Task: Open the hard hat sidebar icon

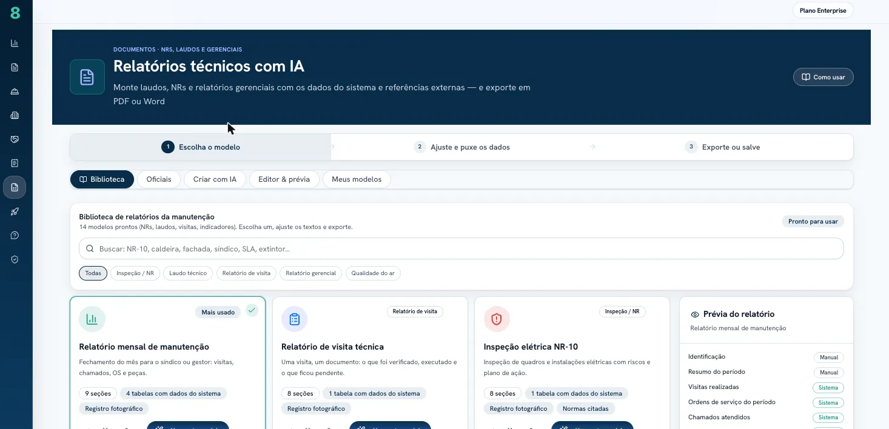Action: click(x=15, y=91)
